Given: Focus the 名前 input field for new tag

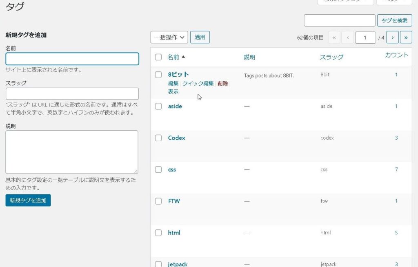Looking at the screenshot, I should [72, 59].
